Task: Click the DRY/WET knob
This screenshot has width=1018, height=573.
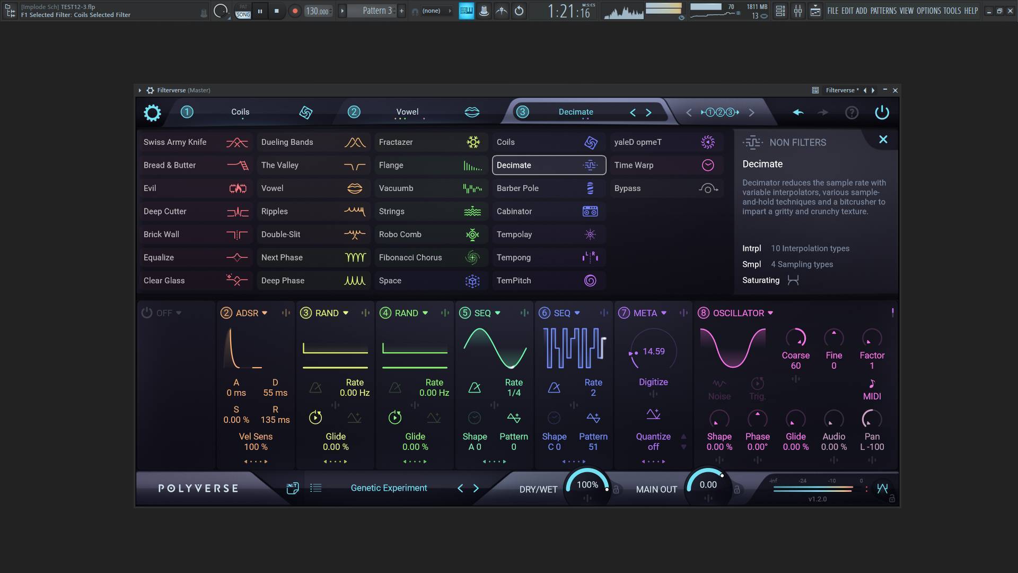Action: [587, 485]
